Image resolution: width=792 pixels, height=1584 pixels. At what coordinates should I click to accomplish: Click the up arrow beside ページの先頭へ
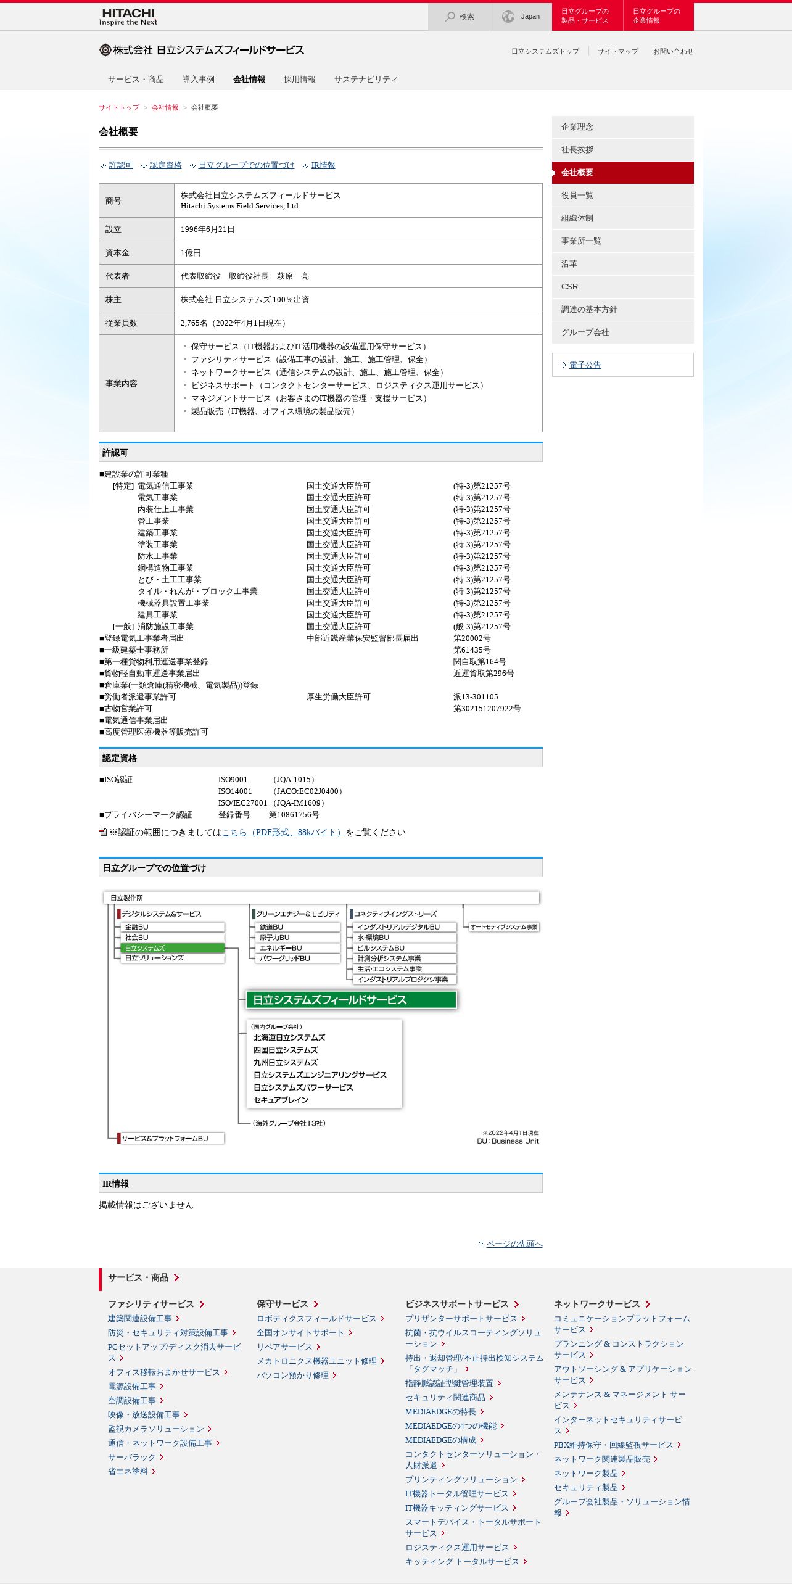point(481,1244)
